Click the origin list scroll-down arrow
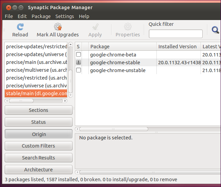This screenshot has width=221, height=187. click(70, 95)
